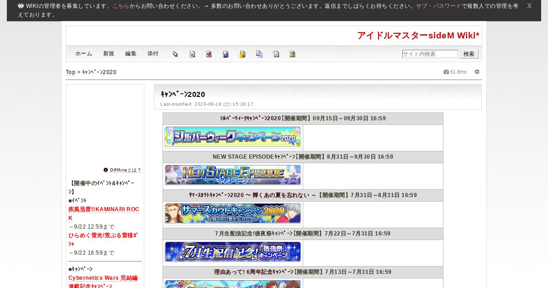This screenshot has width=548, height=288.
Task: Open the 編集 menu item
Action: point(131,53)
